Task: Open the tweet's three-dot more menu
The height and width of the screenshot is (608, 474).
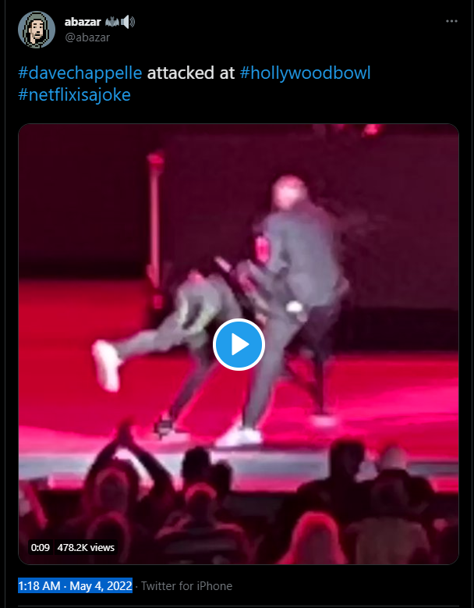Action: coord(451,21)
